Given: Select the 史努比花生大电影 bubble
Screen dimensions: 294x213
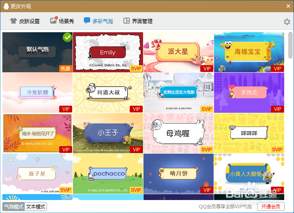Looking at the screenshot, I should 178,93.
